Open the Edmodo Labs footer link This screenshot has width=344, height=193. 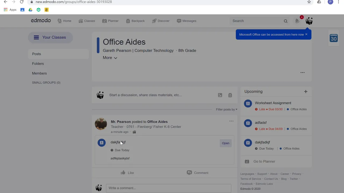pos(264,184)
